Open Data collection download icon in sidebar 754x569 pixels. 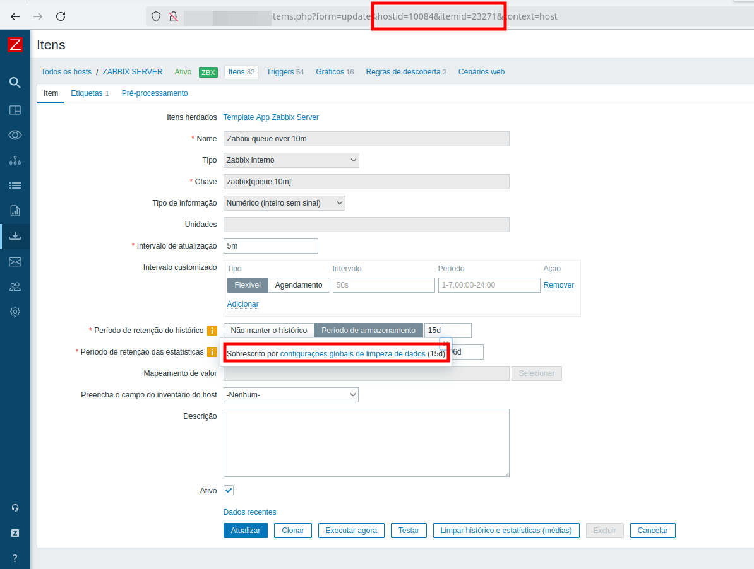(15, 236)
